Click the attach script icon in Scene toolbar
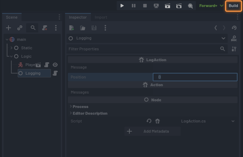243x157 pixels. pos(45,28)
